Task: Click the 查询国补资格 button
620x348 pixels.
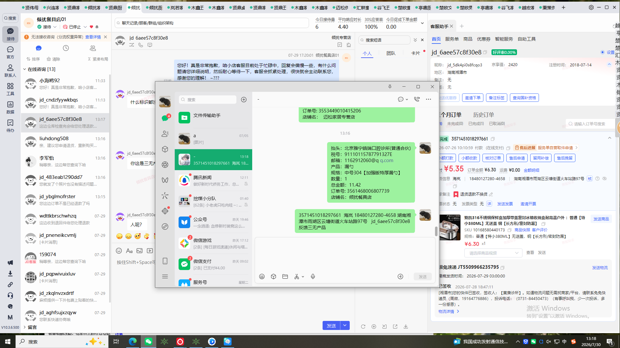Action: [x=524, y=98]
